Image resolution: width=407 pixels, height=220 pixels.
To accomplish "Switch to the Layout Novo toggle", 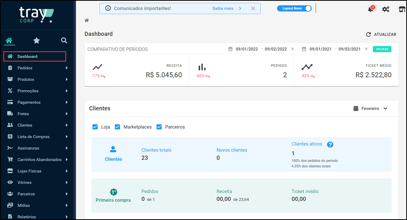I will [x=294, y=8].
